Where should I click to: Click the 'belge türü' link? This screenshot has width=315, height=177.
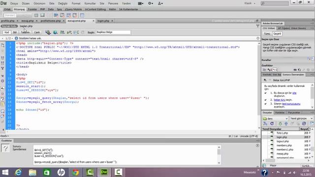[x=280, y=100]
